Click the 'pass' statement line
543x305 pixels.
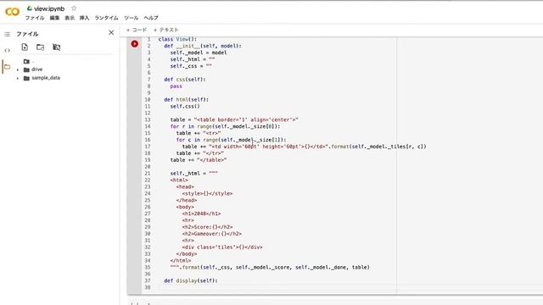pos(176,86)
